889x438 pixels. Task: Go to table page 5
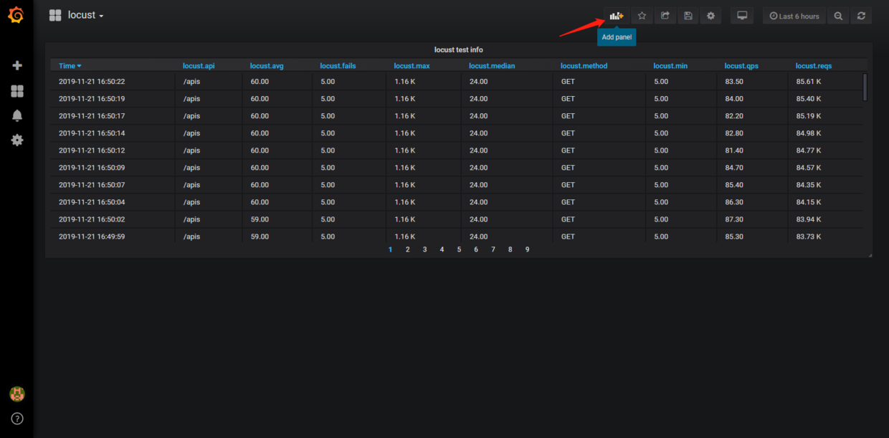pos(460,249)
